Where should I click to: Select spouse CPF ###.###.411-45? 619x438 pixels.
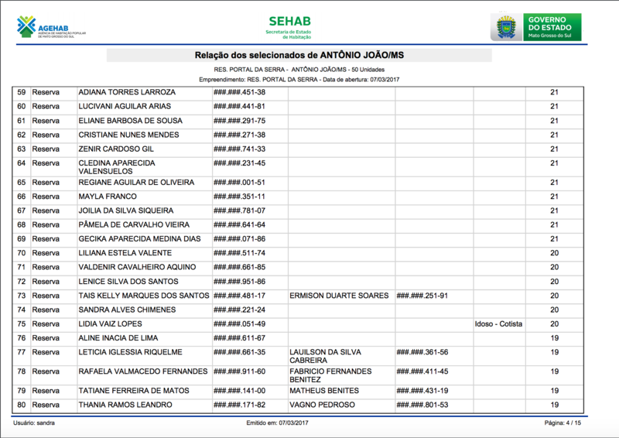coord(422,371)
